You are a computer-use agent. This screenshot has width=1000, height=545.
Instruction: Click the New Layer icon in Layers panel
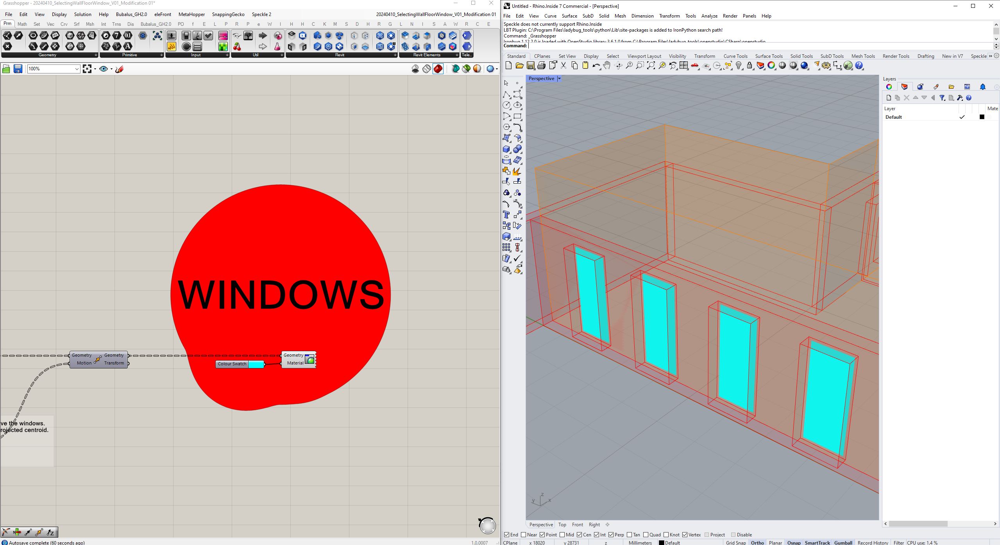pos(889,98)
